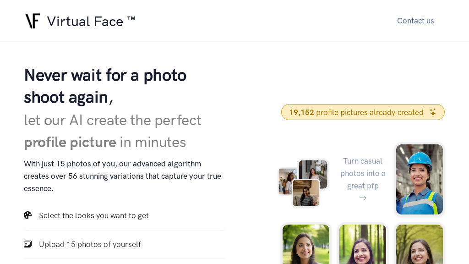469x264 pixels.
Task: Click the arrow under 'Turn casual photos'
Action: [x=363, y=198]
